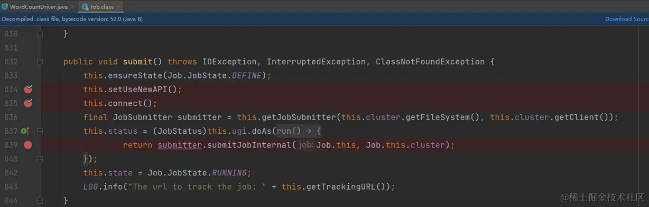Click the decompiled bytecode version notice
This screenshot has height=207, width=649.
pos(72,19)
